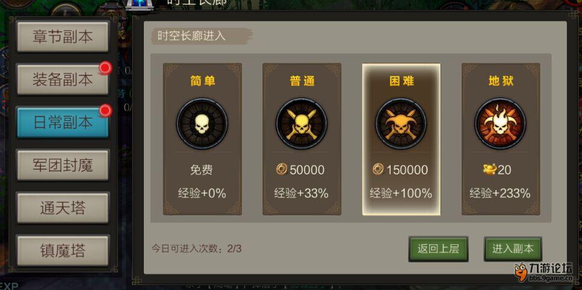The width and height of the screenshot is (582, 290).
Task: Click the 返回上层 button
Action: 438,249
